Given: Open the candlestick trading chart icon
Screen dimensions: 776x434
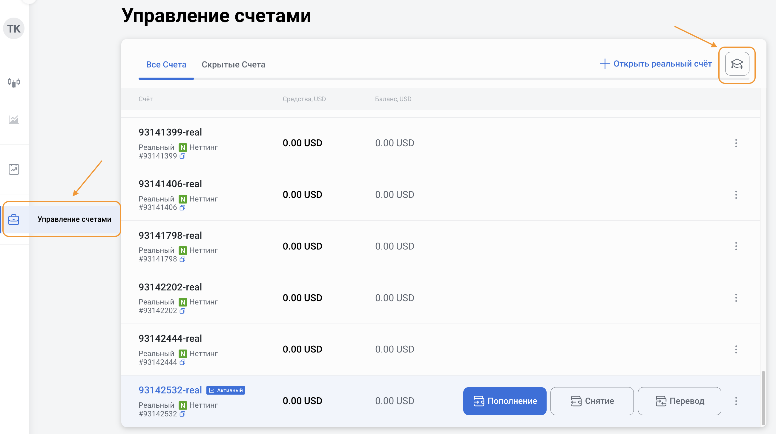Looking at the screenshot, I should point(14,82).
